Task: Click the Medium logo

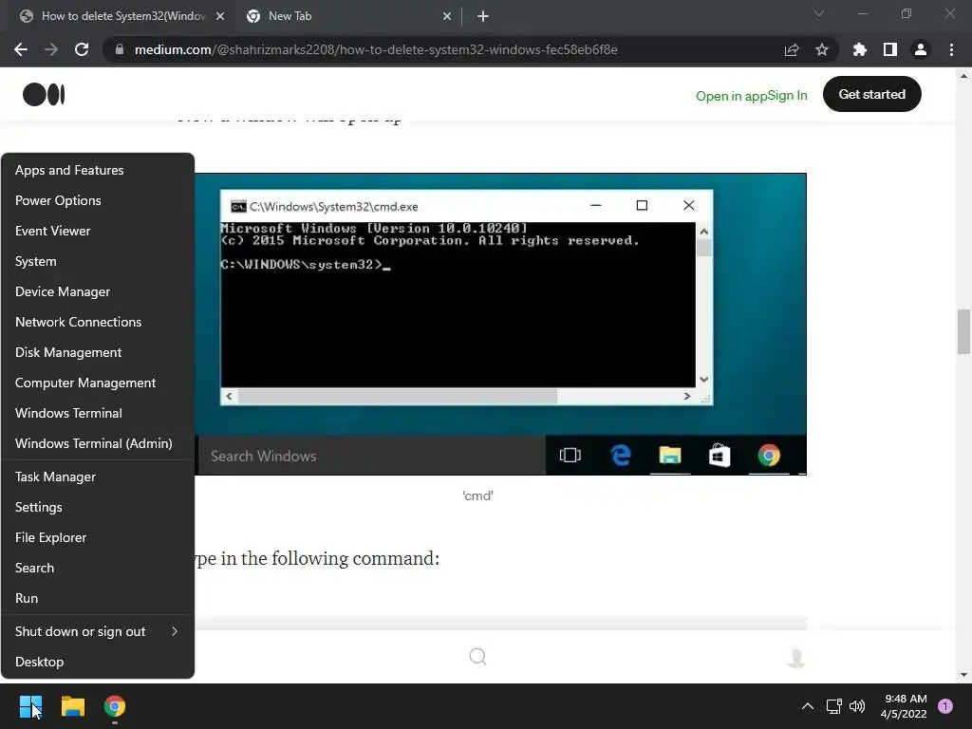Action: tap(44, 95)
